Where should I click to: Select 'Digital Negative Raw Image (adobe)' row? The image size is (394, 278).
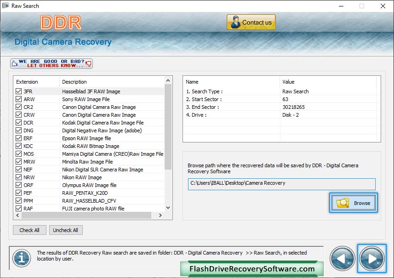(89, 130)
